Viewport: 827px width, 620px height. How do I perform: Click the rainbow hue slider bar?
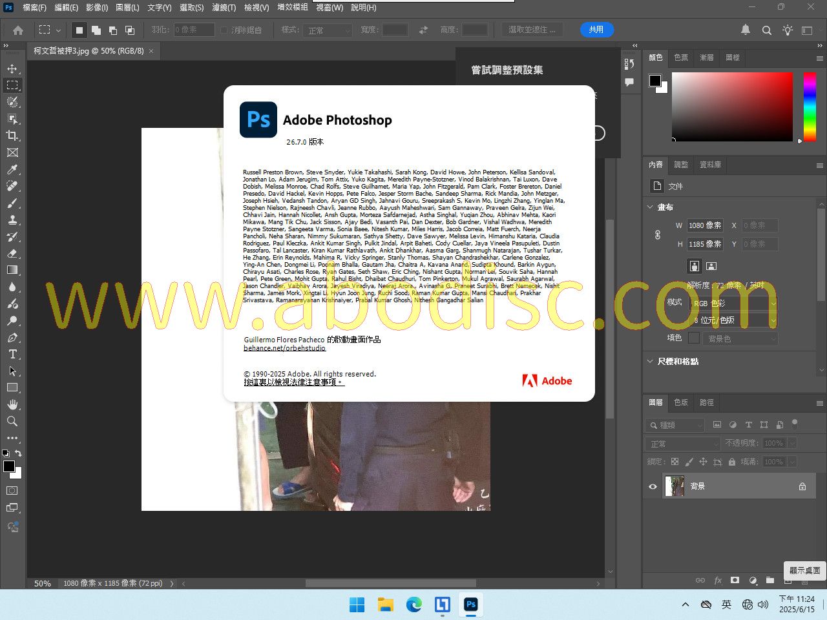coord(810,107)
